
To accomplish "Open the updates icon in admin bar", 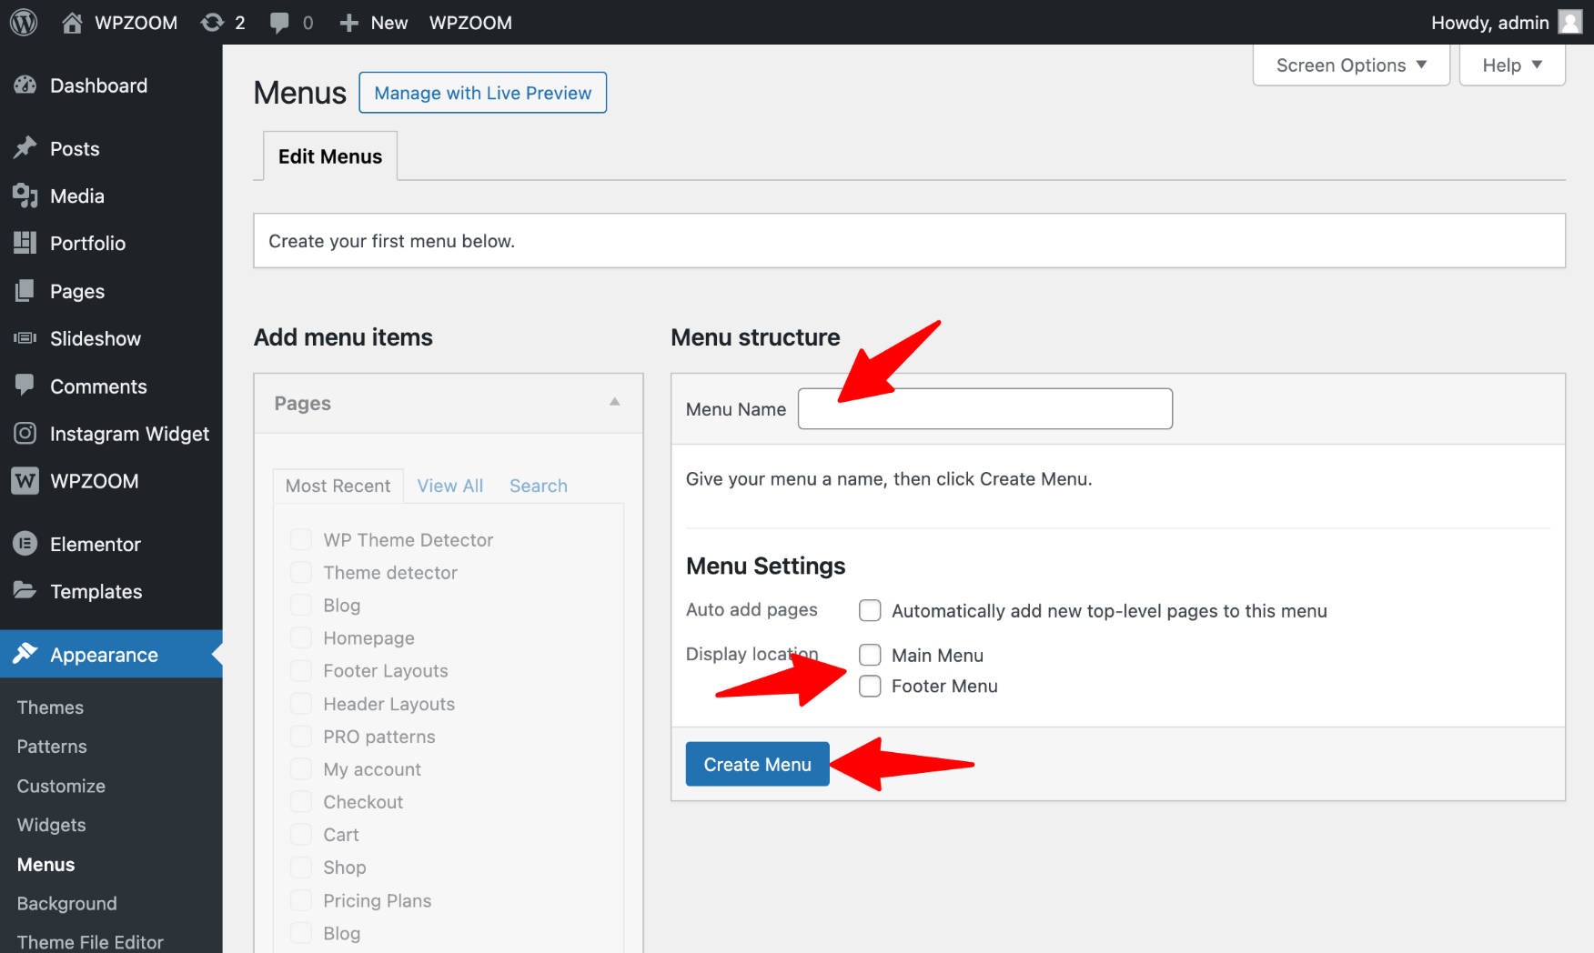I will [x=213, y=22].
